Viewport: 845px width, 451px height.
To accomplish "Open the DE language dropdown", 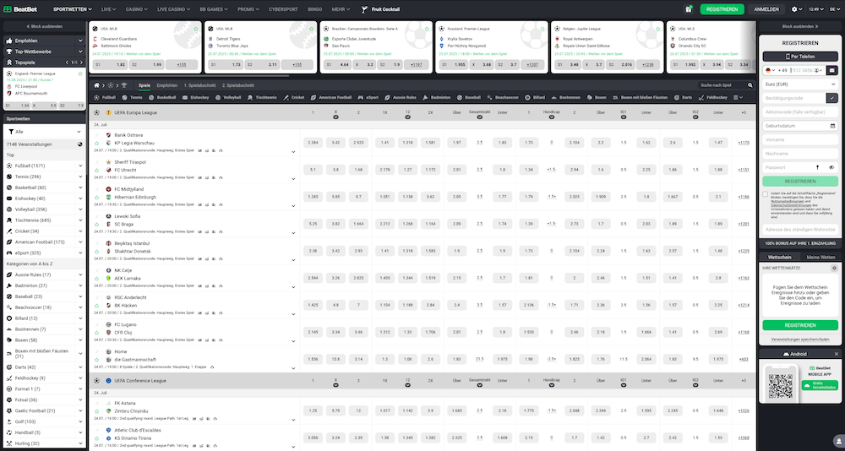I will pos(835,9).
